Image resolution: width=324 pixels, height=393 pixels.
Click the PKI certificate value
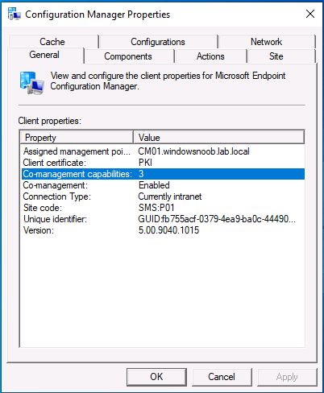pyautogui.click(x=145, y=163)
